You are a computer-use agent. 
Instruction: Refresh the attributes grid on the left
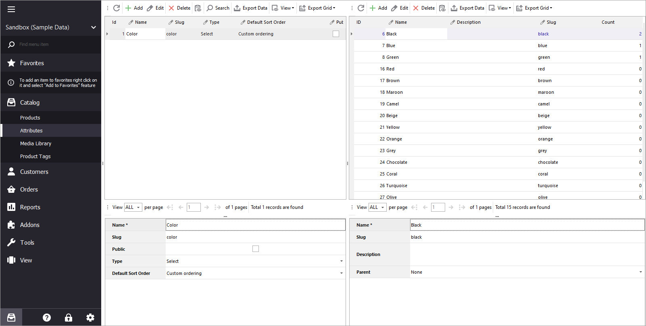pos(117,8)
